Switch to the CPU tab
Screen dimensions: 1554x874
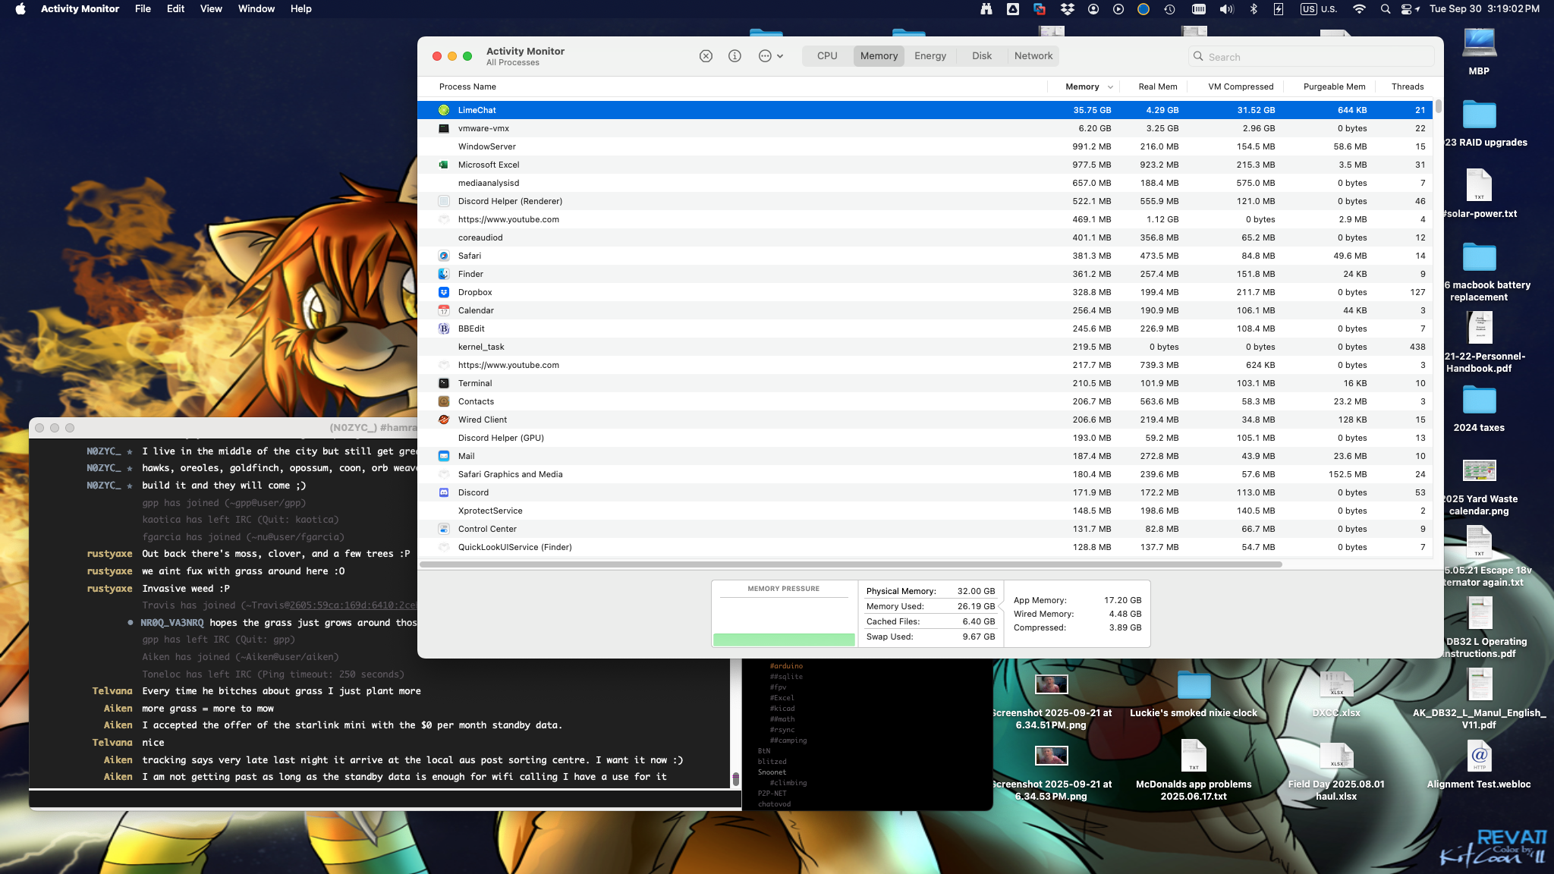(827, 56)
